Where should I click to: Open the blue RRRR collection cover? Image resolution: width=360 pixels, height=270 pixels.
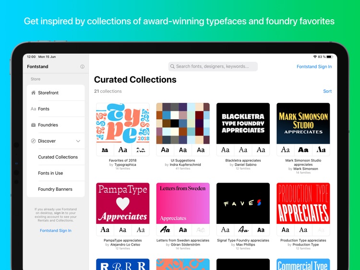122,264
